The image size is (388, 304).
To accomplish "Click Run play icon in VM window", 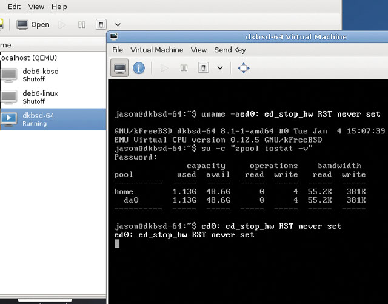I will [x=164, y=68].
